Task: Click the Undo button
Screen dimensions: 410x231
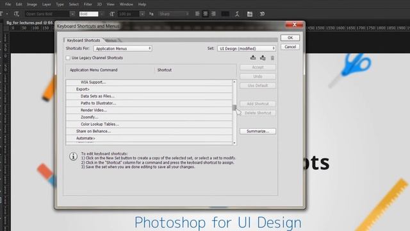Action: pyautogui.click(x=258, y=76)
